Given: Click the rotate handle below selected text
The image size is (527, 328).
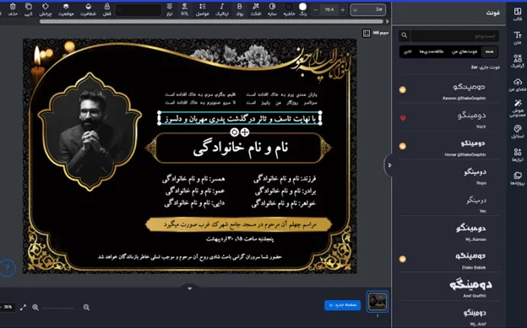Looking at the screenshot, I should tap(234, 132).
